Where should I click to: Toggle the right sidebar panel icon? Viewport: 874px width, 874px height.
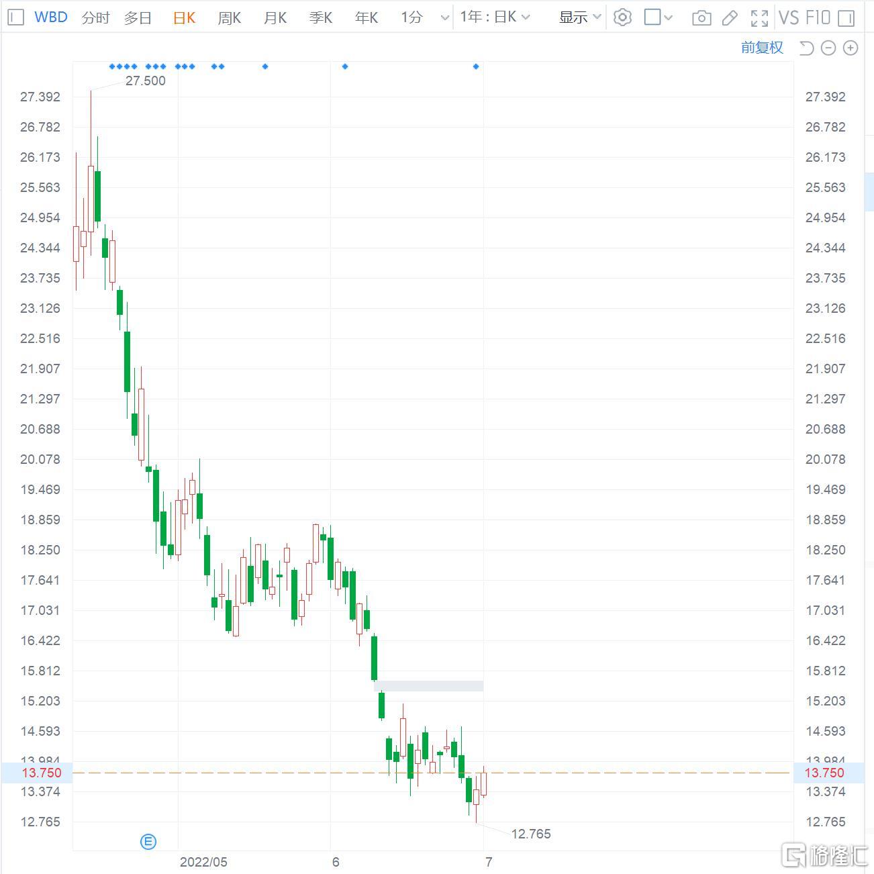pos(846,18)
